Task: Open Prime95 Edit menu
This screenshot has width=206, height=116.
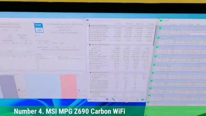Action: click(166, 24)
